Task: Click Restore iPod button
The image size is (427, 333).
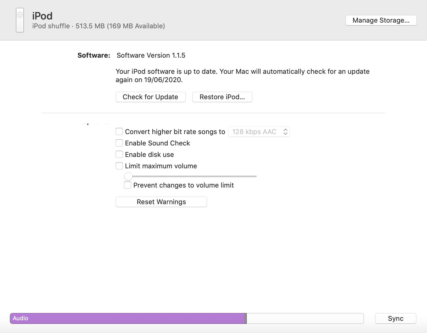Action: tap(222, 97)
